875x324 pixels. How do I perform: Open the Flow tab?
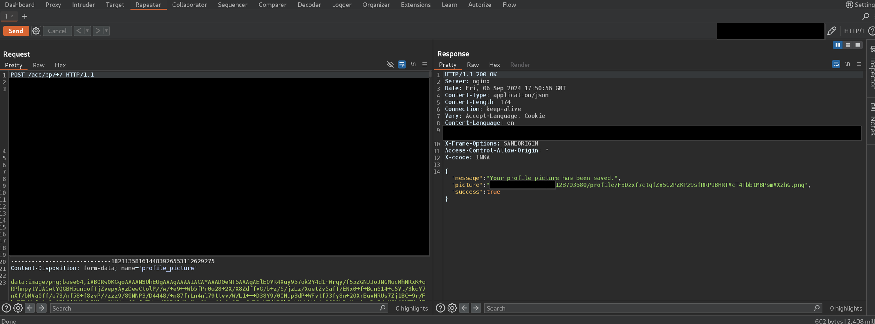pyautogui.click(x=509, y=5)
